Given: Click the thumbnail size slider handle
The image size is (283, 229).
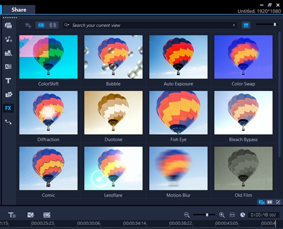Looking at the screenshot, I should pyautogui.click(x=275, y=24).
